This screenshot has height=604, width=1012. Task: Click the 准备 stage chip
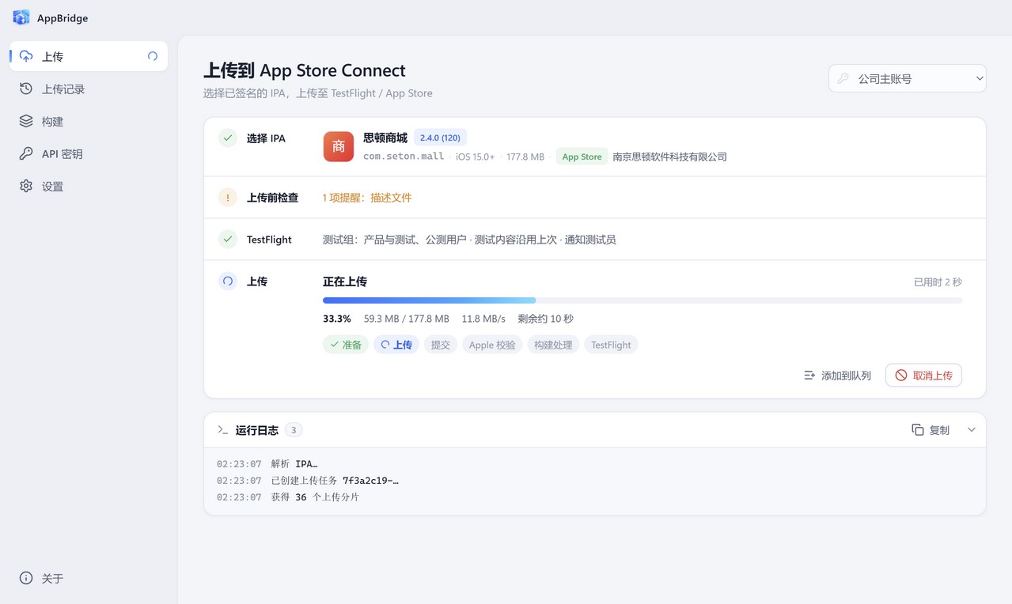tap(346, 345)
